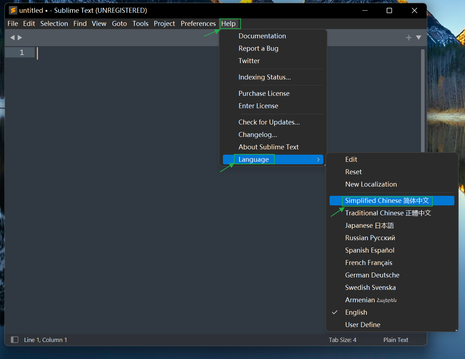This screenshot has height=359, width=465.
Task: Switch language to French Français
Action: click(x=392, y=263)
